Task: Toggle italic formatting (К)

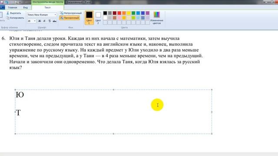Action: pos(44,21)
